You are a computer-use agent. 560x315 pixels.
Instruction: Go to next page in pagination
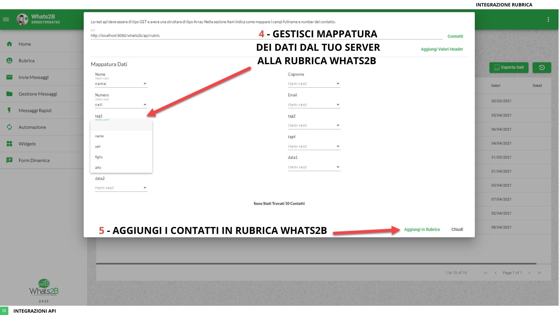click(529, 273)
